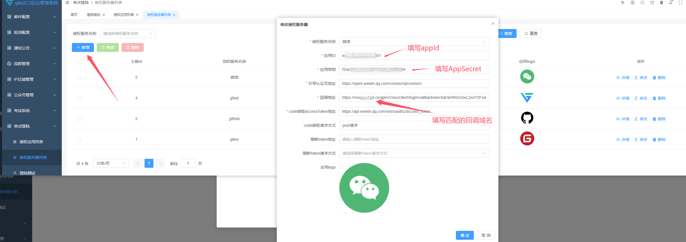Switch to the 授权应用列表 tab
686x242 pixels.
(124, 15)
